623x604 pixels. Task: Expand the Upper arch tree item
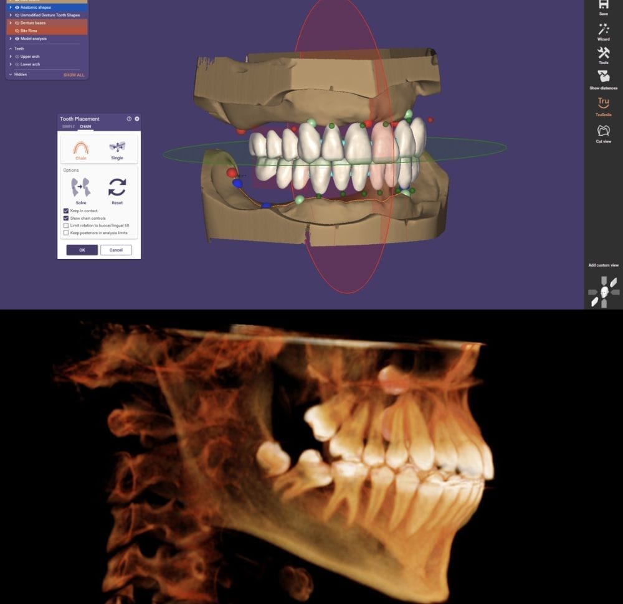11,55
